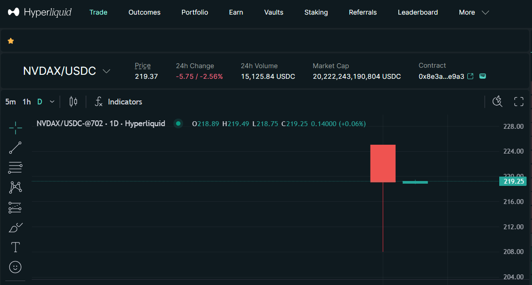Viewport: 532px width, 285px height.
Task: Select the brush drawing tool
Action: point(15,227)
